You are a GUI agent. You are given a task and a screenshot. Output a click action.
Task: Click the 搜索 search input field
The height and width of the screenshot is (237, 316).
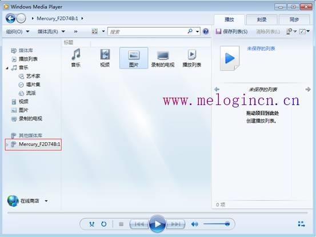pos(148,31)
